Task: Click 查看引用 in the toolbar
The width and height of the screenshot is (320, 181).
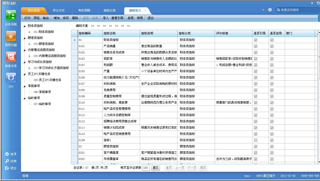Action: [x=117, y=18]
